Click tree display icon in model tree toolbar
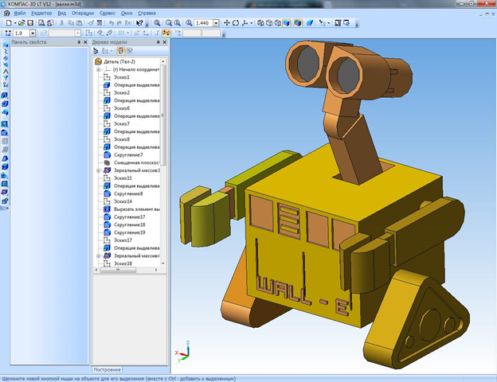The width and height of the screenshot is (497, 382). pyautogui.click(x=96, y=51)
